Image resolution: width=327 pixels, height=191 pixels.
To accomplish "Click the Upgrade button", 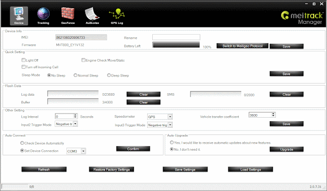I will click(x=287, y=149).
